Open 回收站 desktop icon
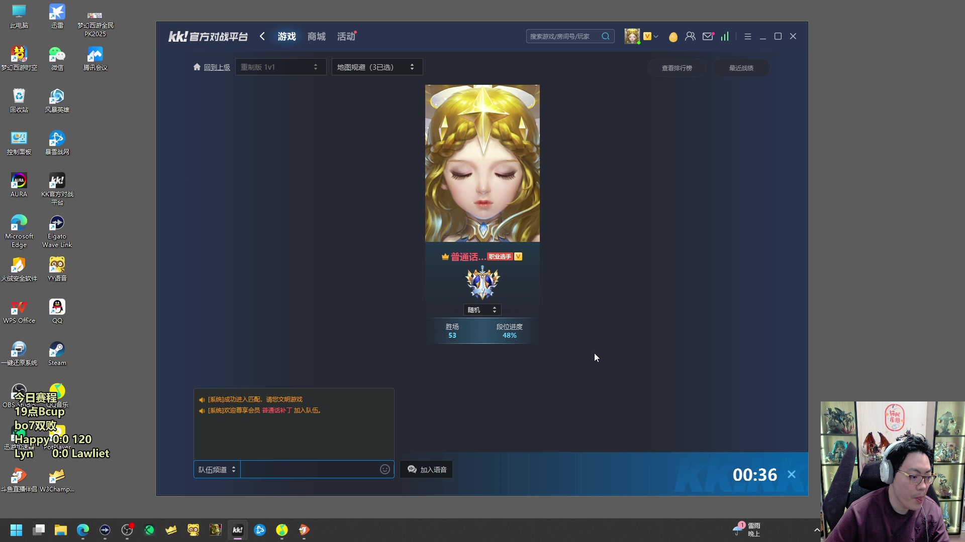This screenshot has width=965, height=542. (19, 101)
